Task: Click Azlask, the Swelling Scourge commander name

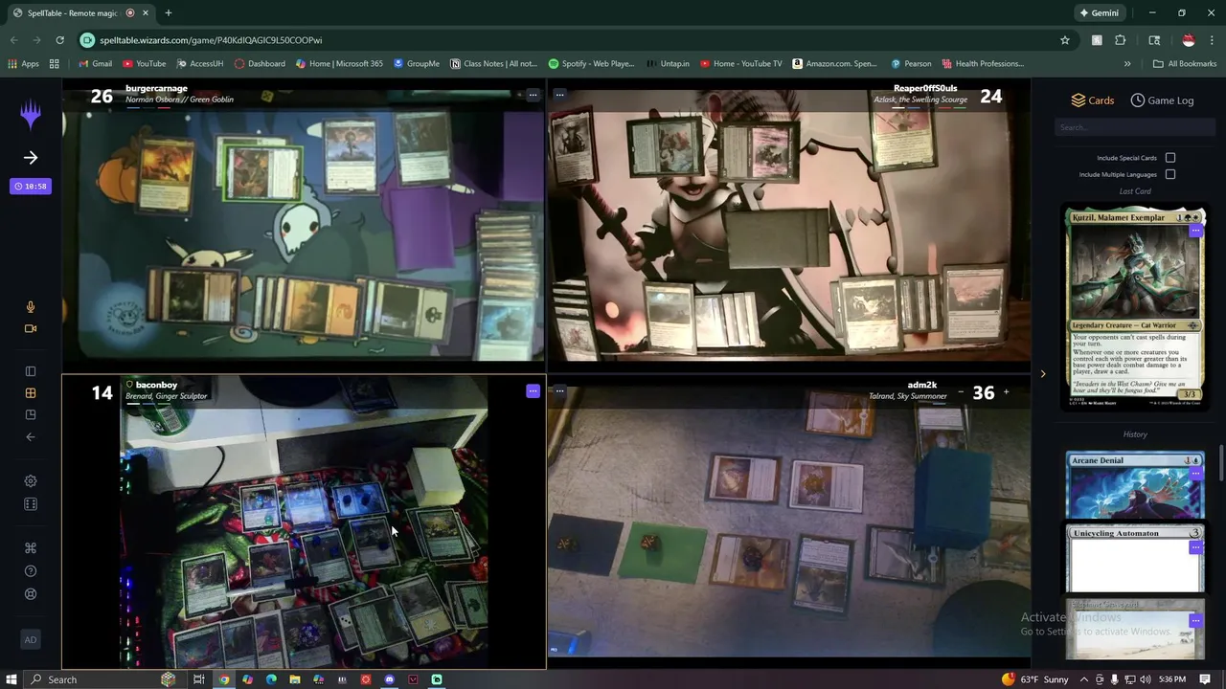Action: 920,100
